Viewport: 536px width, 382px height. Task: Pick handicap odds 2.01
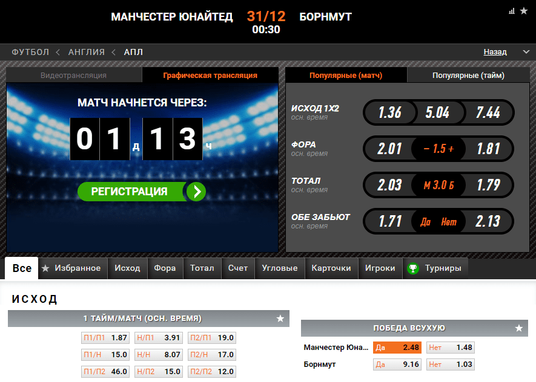point(389,149)
